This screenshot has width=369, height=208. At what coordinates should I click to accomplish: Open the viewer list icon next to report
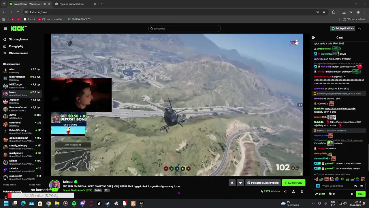302,191
